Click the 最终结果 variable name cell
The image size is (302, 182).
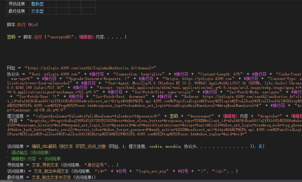coord(17,11)
